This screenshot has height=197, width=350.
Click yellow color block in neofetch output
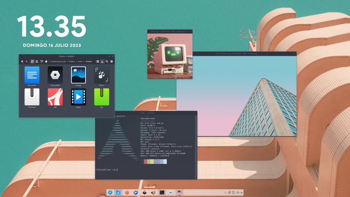[152, 161]
